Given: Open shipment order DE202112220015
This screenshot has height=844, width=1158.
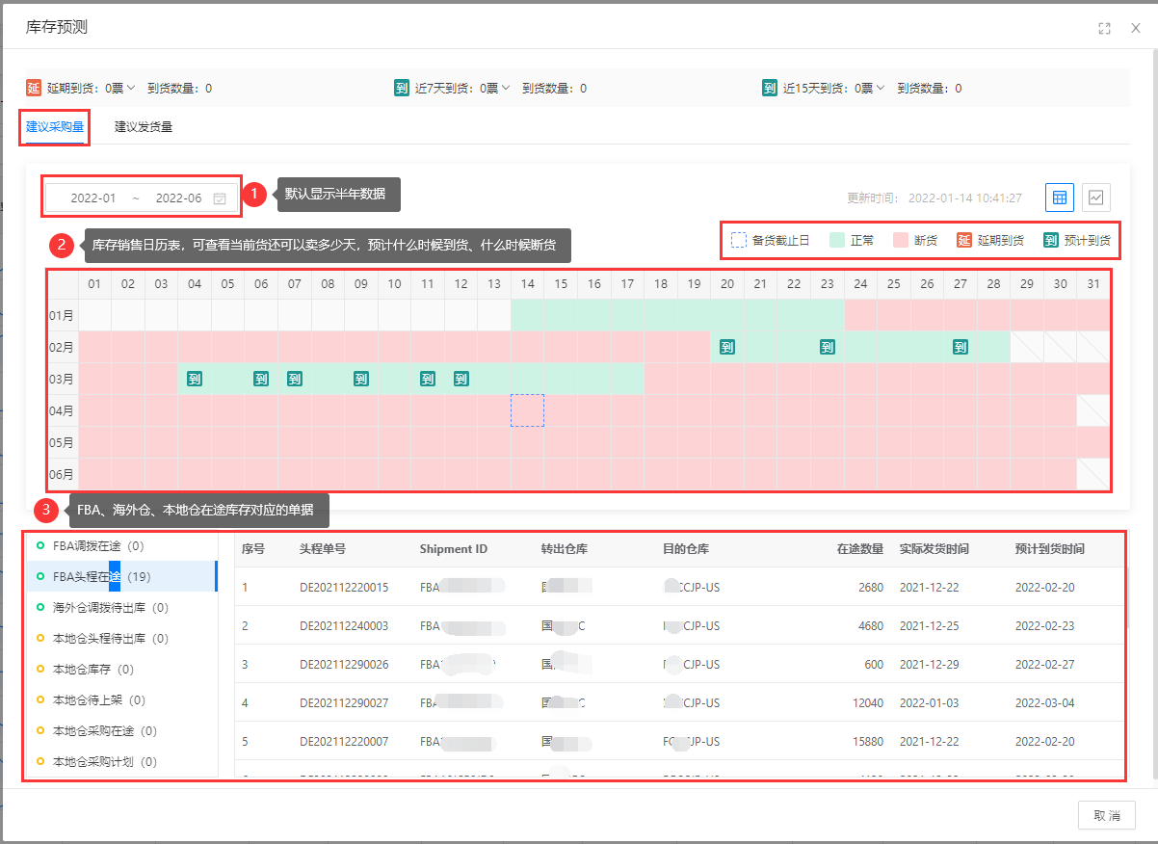Looking at the screenshot, I should click(344, 587).
